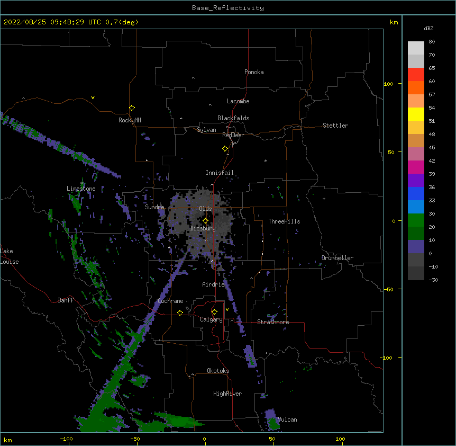The image size is (456, 446).
Task: Click the yellow V marker in the northwest area
Action: click(93, 97)
